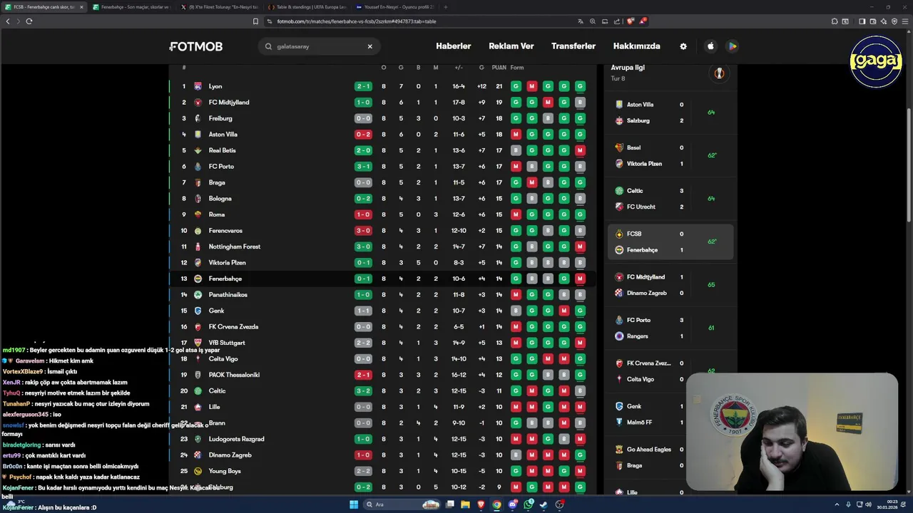
Task: Click the Lyon 2-1 live score badge
Action: [363, 86]
